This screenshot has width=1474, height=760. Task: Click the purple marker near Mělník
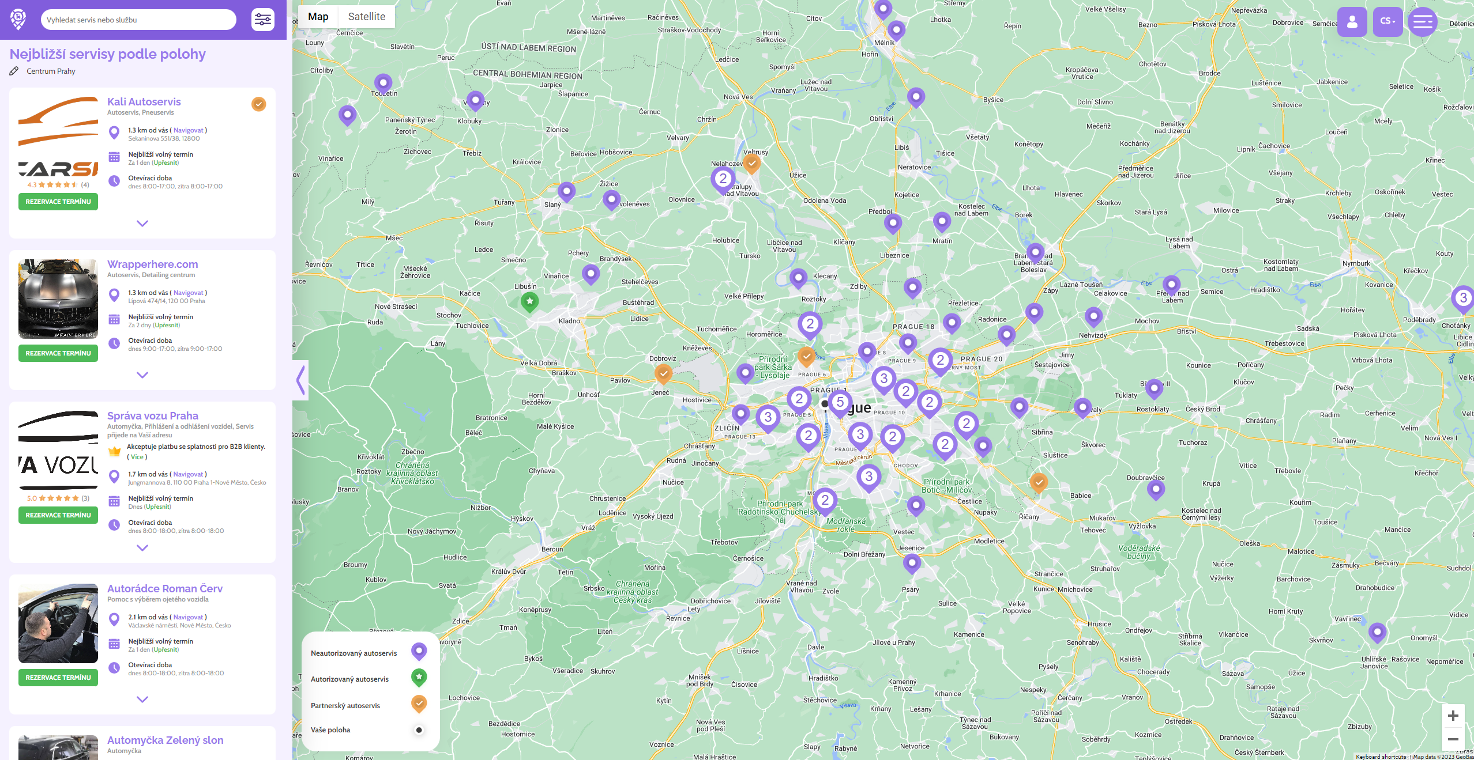pyautogui.click(x=896, y=30)
